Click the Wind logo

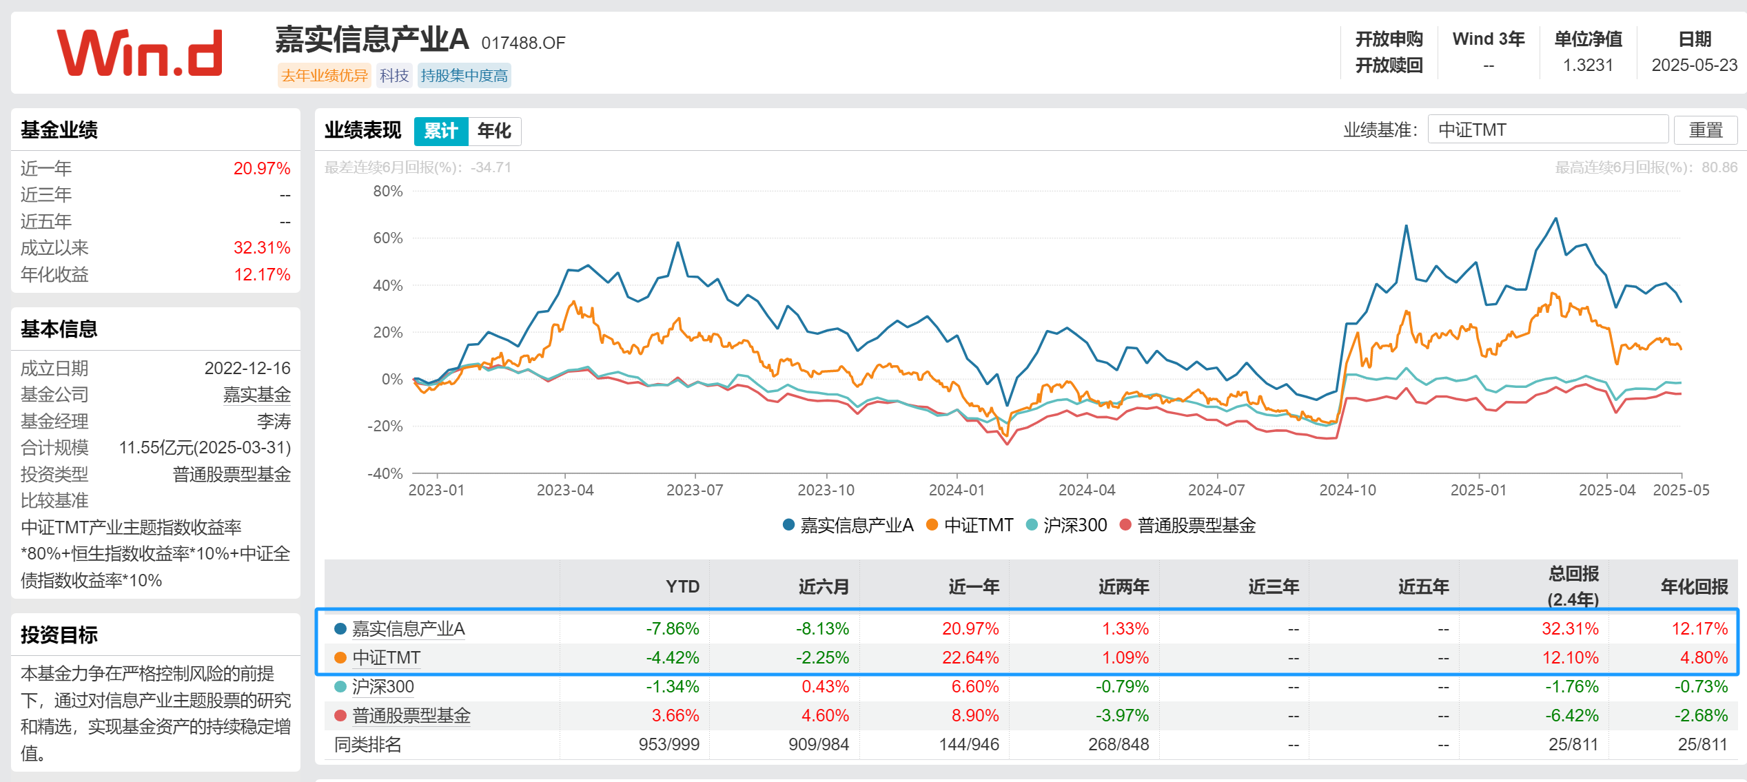[140, 52]
